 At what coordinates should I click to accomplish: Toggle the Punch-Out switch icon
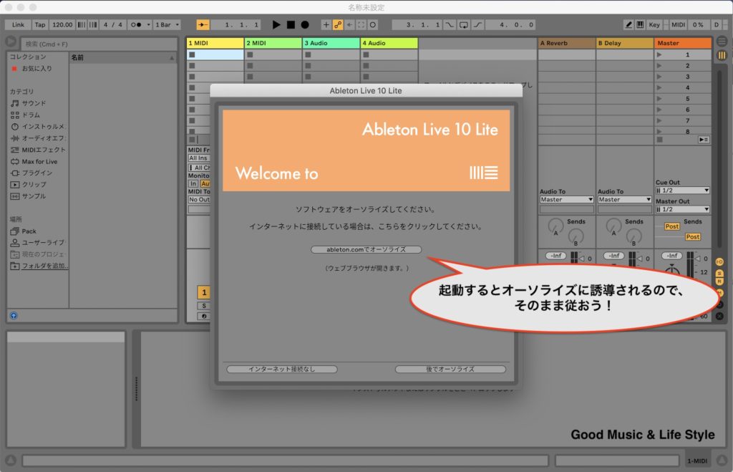click(477, 25)
